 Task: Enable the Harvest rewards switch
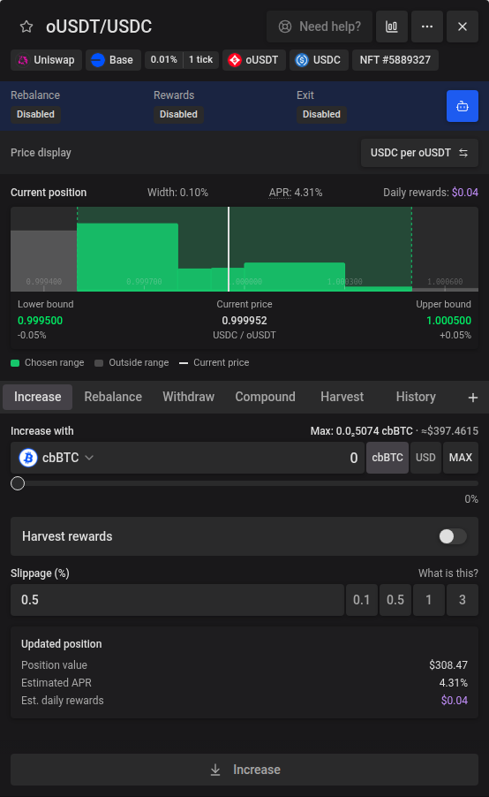click(x=453, y=536)
